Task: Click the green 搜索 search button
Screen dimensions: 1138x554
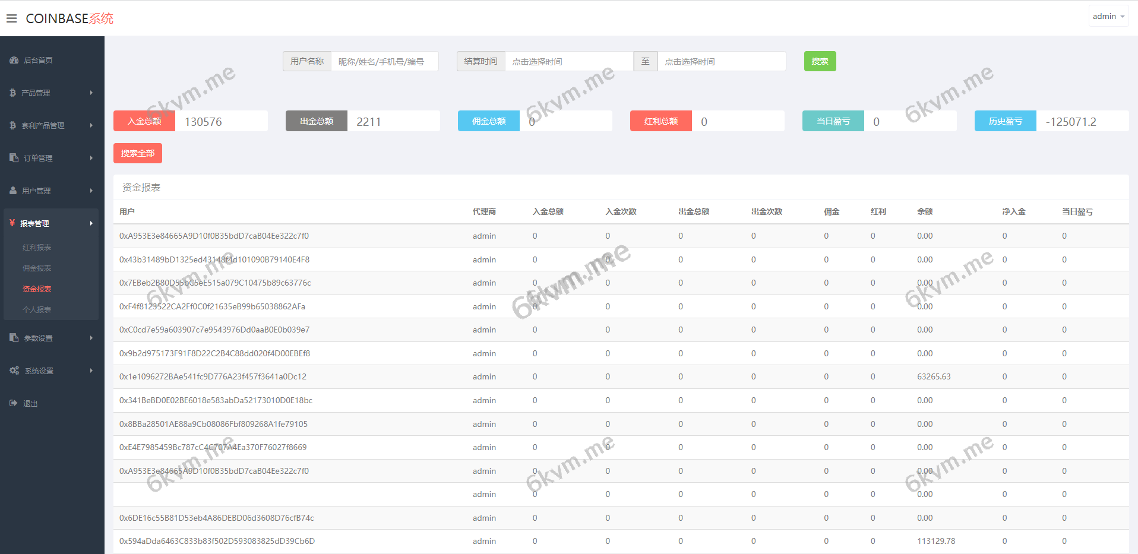Action: pos(820,61)
